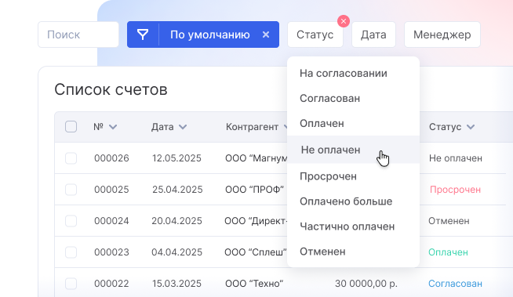Click contractor ООО "ПРОФ"
Image resolution: width=513 pixels, height=297 pixels.
[x=254, y=190]
